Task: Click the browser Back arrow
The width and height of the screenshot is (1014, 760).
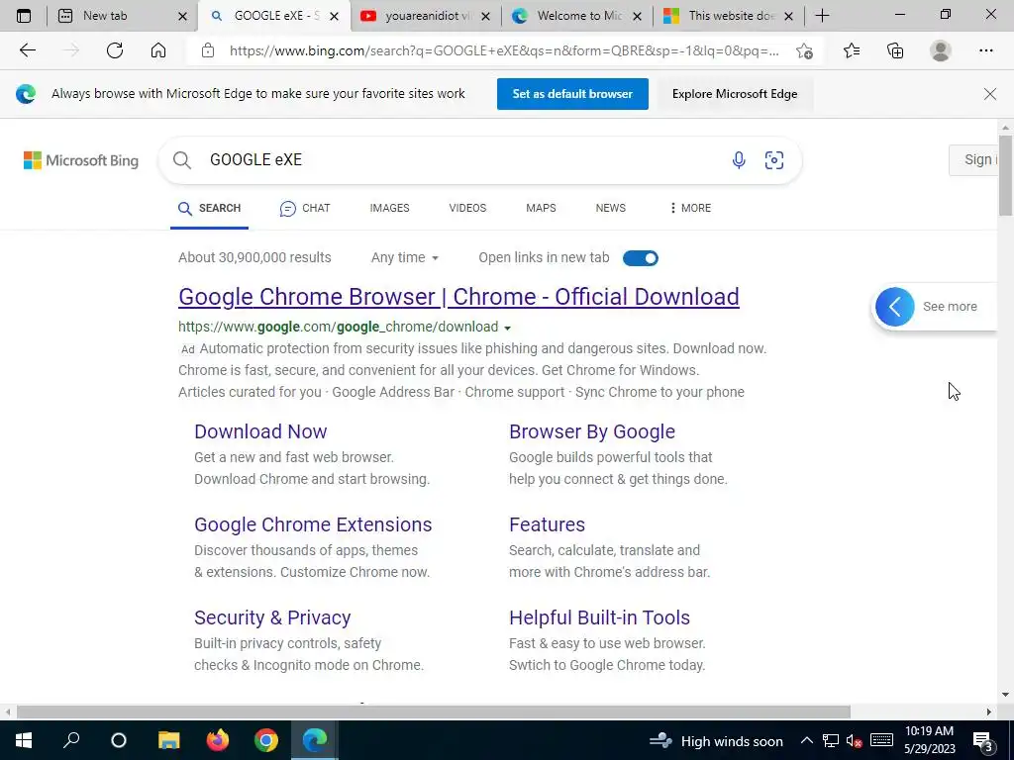Action: [x=27, y=50]
